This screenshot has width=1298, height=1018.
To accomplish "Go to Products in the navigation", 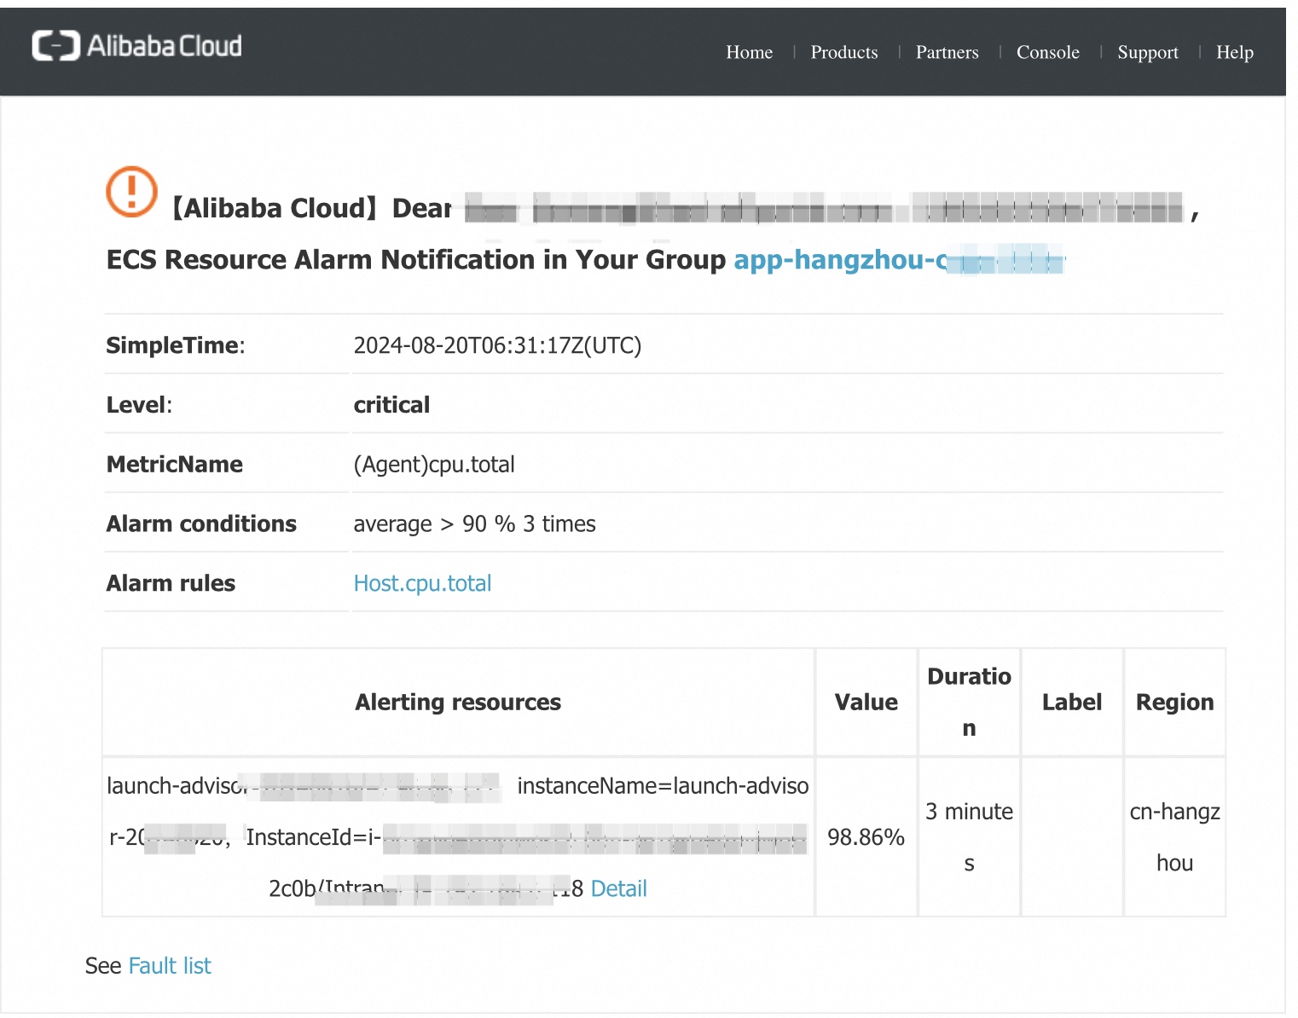I will (844, 52).
